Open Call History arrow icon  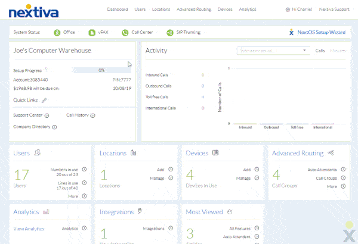(92, 115)
